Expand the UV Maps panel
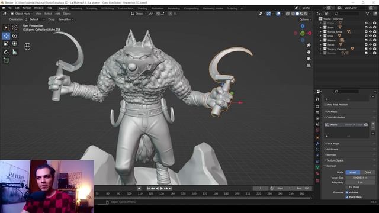 [x=332, y=112]
